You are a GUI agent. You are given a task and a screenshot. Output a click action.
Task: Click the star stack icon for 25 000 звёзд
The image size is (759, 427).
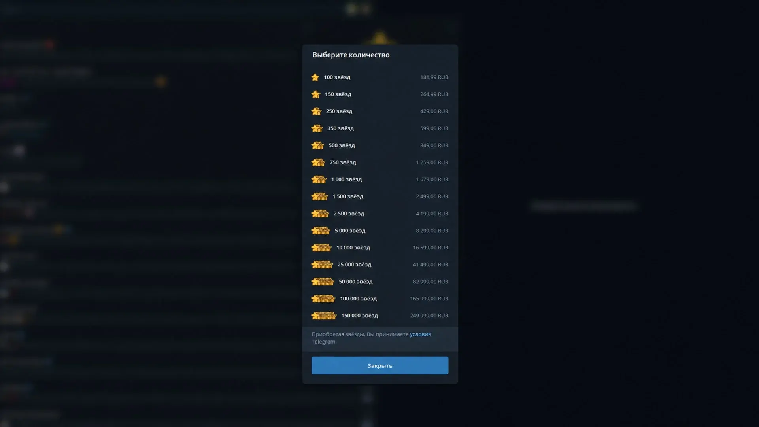click(322, 265)
